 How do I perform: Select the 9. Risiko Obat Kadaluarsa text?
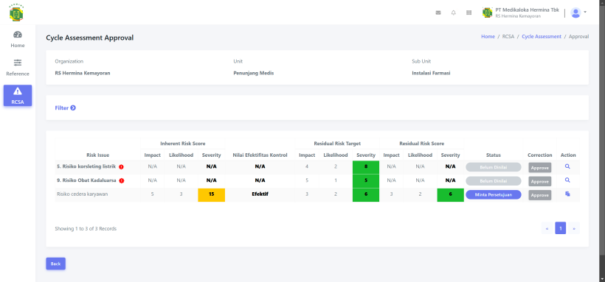click(x=86, y=180)
